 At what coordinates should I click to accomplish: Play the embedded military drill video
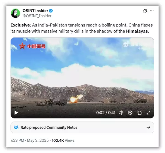(16, 113)
